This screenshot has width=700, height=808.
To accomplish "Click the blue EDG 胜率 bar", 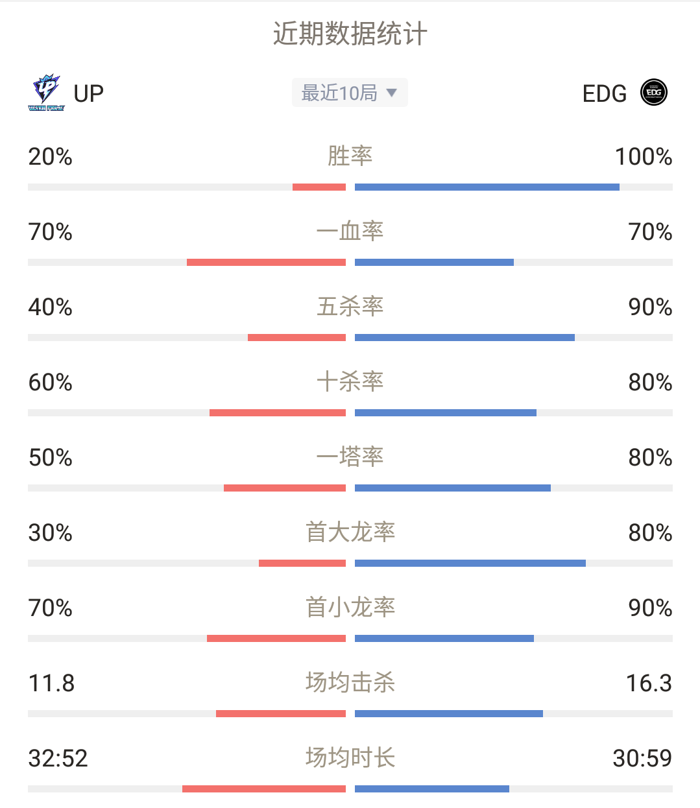I will tap(487, 187).
